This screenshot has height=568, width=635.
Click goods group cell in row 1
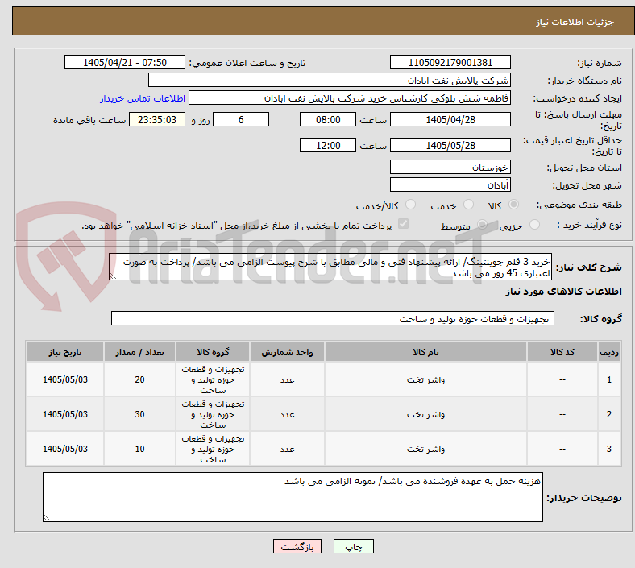click(x=213, y=379)
